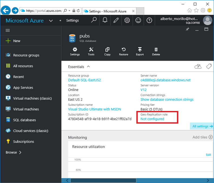The image size is (214, 183).
Task: Pin the blade with the pin icon
Action: pyautogui.click(x=187, y=29)
